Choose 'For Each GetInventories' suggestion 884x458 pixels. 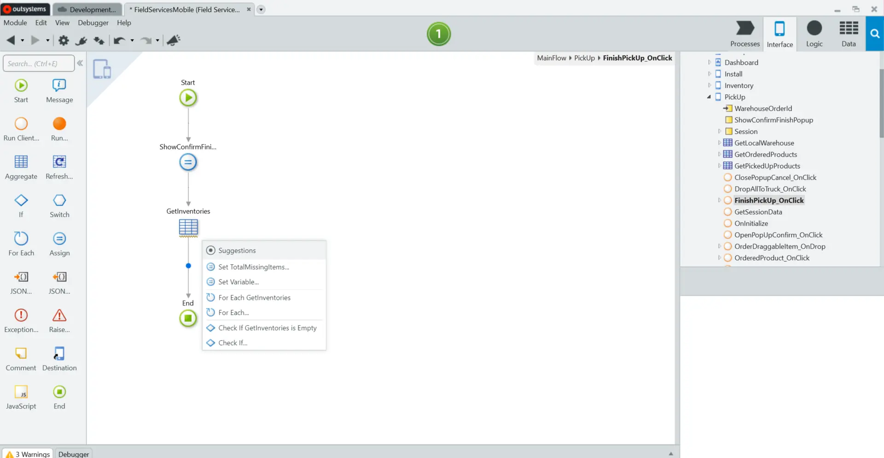pyautogui.click(x=254, y=298)
